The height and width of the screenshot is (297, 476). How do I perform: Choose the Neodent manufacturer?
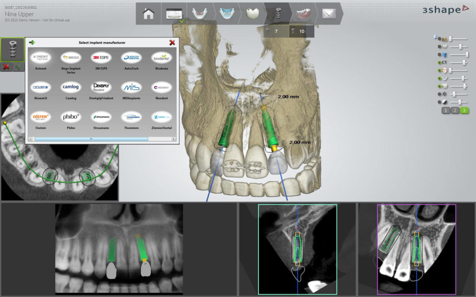[161, 90]
